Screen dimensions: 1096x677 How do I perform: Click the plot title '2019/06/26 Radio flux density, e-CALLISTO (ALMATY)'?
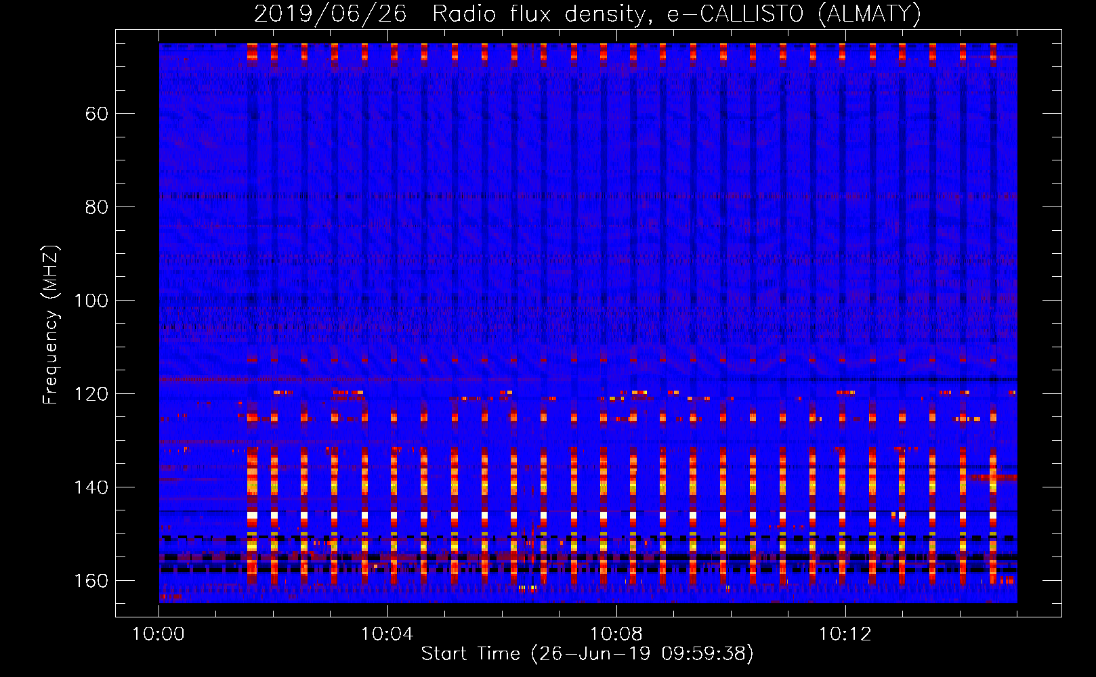(x=587, y=14)
